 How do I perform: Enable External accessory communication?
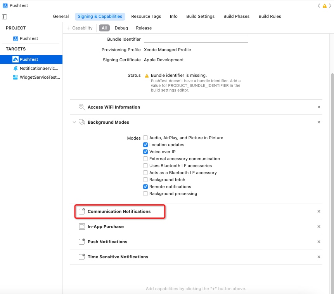tap(145, 159)
